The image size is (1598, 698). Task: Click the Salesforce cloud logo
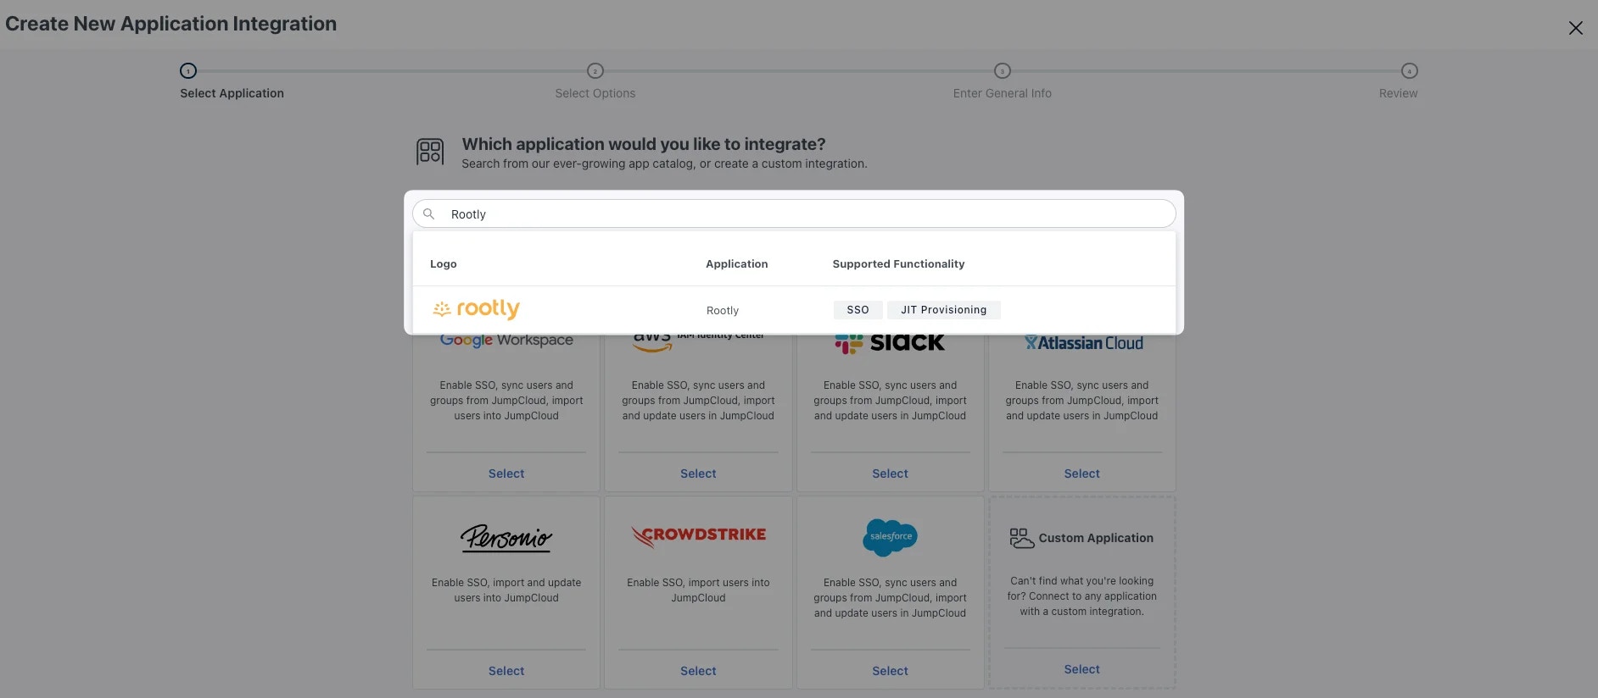point(890,537)
